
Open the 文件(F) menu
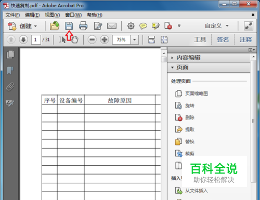pyautogui.click(x=12, y=15)
